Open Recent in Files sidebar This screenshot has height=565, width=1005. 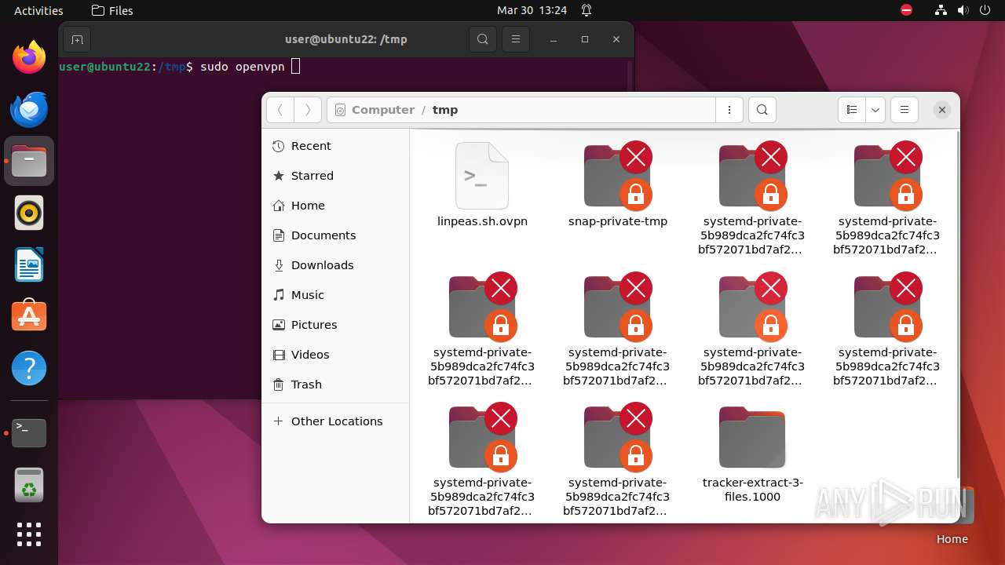[x=335, y=146]
